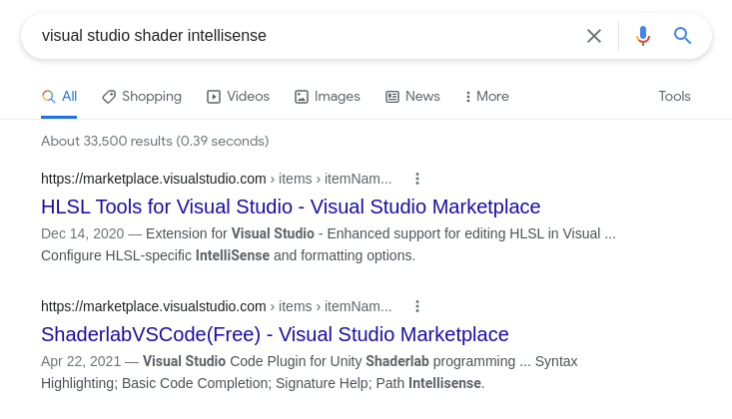The height and width of the screenshot is (419, 732).
Task: Click the Videos play icon
Action: point(214,97)
